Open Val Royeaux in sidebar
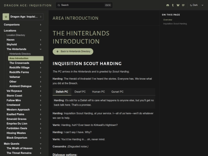The image size is (208, 156). click(x=14, y=91)
